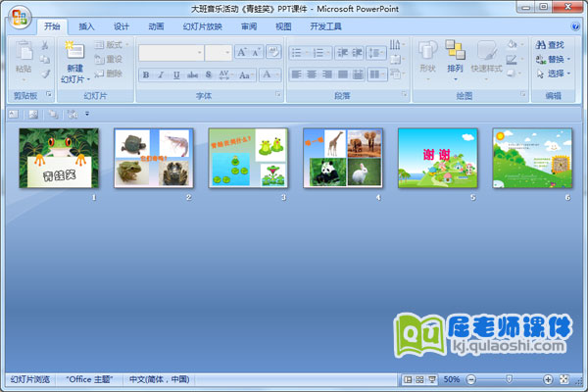
Task: Click the Convert to SmartArt icon
Action: [x=395, y=73]
